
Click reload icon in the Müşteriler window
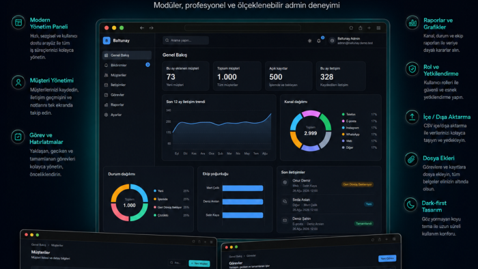coord(193,242)
